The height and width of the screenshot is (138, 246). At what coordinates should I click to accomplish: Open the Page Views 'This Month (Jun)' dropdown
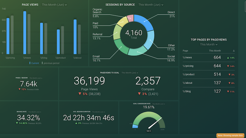pyautogui.click(x=54, y=5)
